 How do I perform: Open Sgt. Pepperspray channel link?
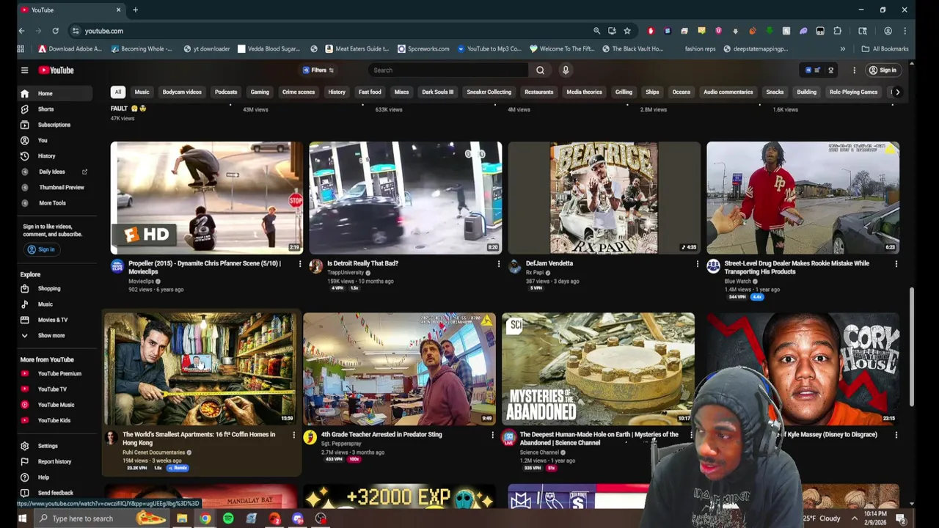coord(340,444)
